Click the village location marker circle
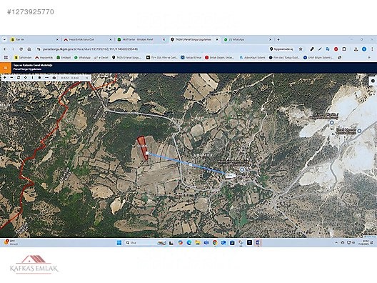377x283 pixels. (x=242, y=169)
